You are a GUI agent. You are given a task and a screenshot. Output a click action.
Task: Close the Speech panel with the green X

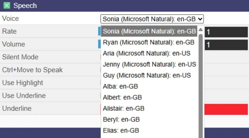[x=7, y=6]
